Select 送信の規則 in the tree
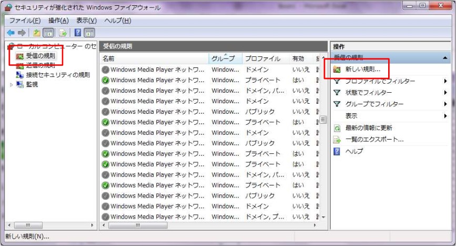Viewport: 456px width, 246px height. click(x=40, y=65)
